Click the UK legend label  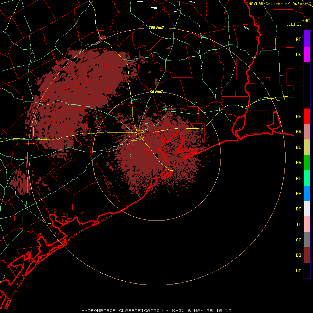298,55
